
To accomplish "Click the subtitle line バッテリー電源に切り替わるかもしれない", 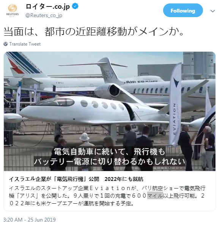I will point(110,162).
